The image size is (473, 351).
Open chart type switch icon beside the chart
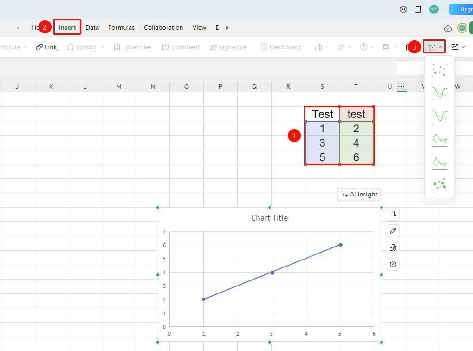(x=393, y=214)
